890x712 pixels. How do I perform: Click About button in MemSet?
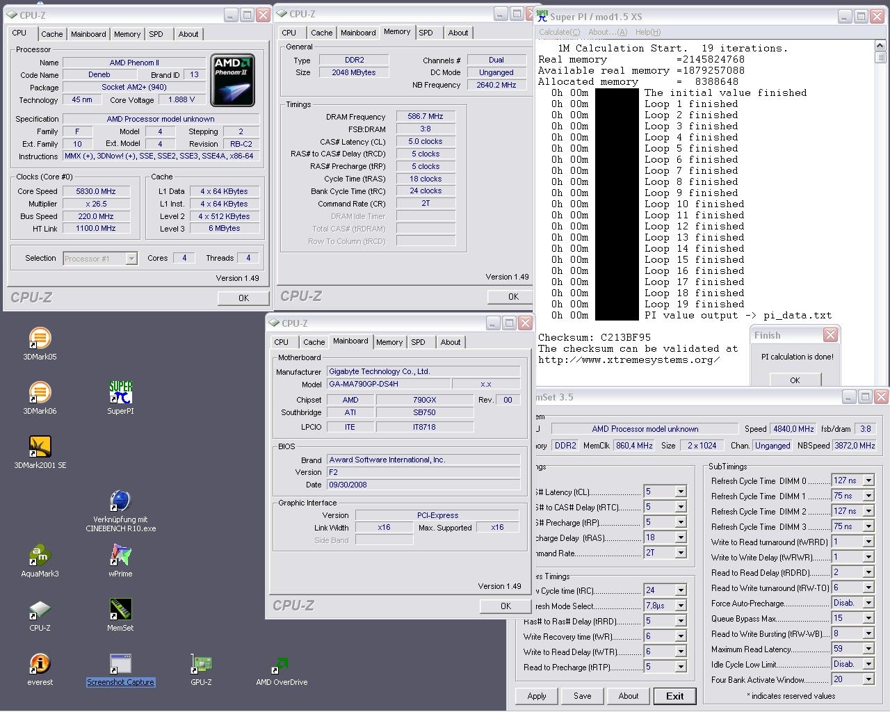tap(629, 696)
